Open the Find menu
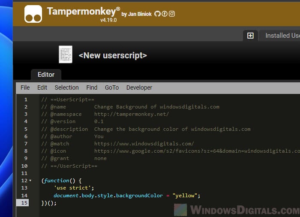Viewport: 300px width, 217px height. coord(92,87)
